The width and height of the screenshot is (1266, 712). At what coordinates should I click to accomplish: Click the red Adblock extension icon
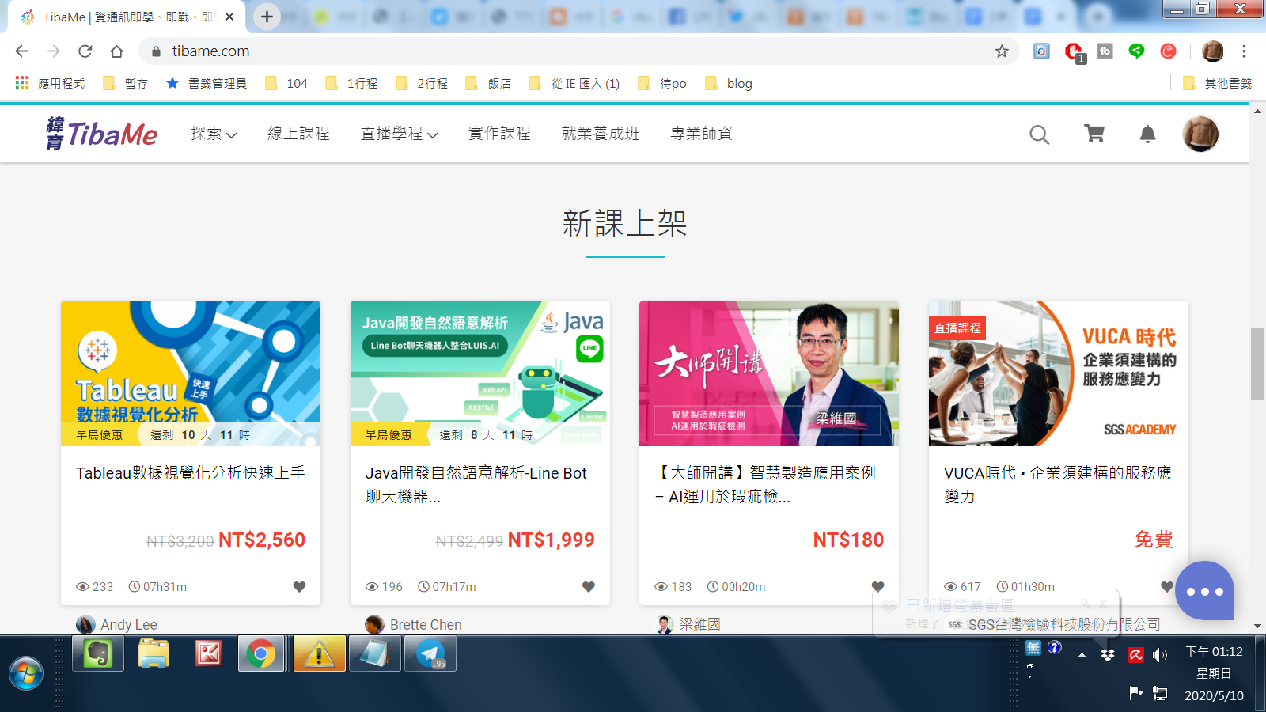(1074, 52)
